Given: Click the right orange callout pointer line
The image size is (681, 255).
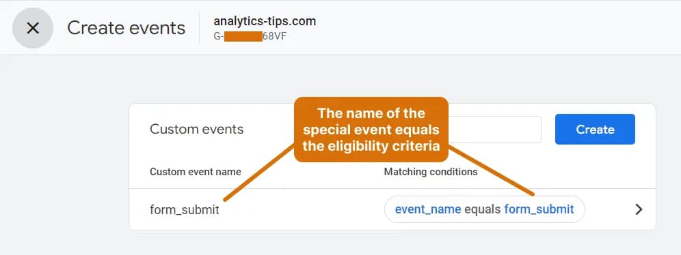Looking at the screenshot, I should (x=491, y=170).
